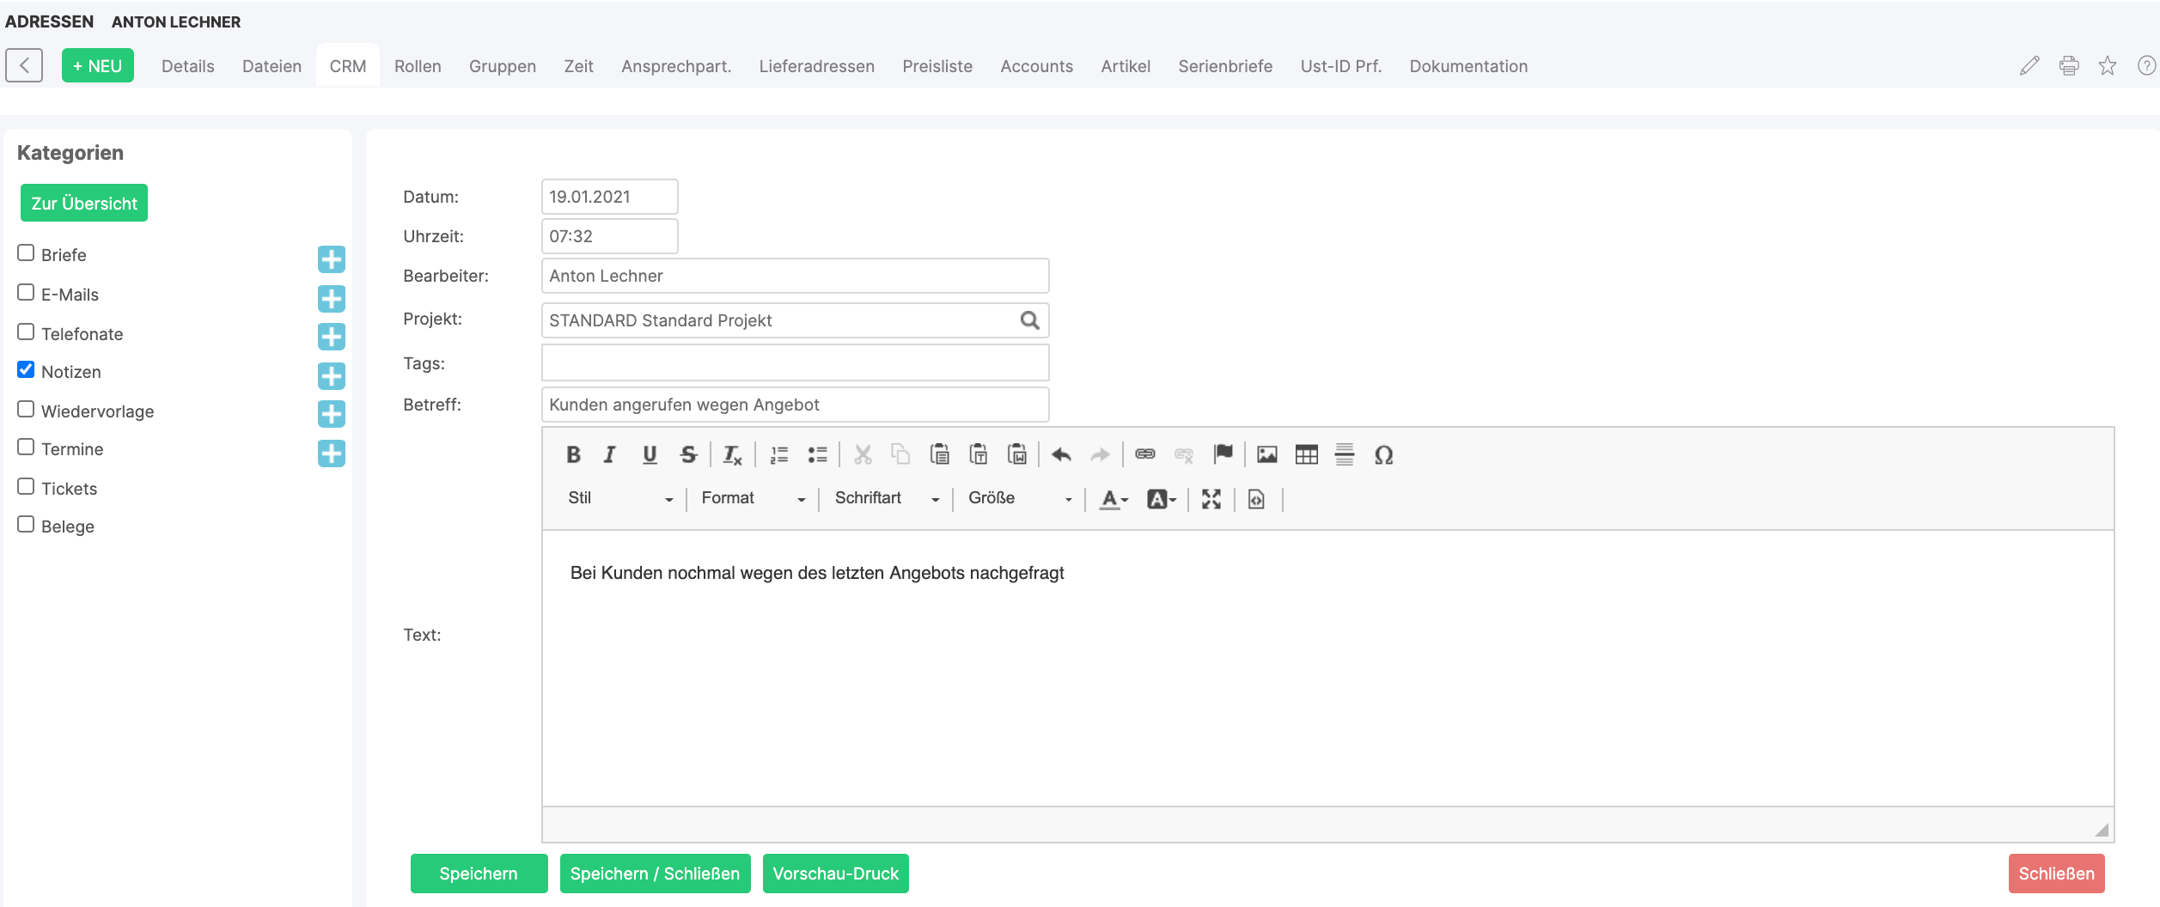Apply strikethrough formatting to text

pos(688,455)
